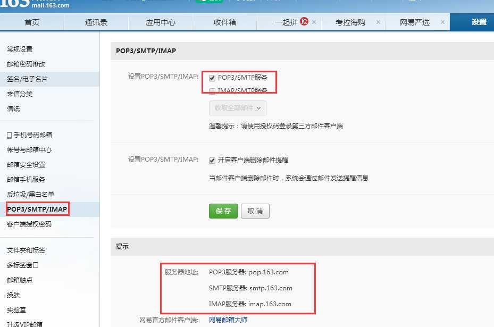Toggle 开启客户端删除邮件提醒 checkbox
The height and width of the screenshot is (327, 494).
coord(212,161)
